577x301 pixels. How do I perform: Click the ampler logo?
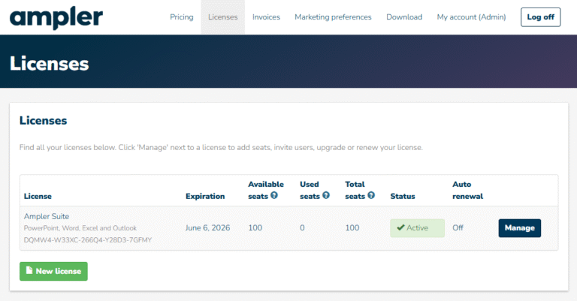56,17
